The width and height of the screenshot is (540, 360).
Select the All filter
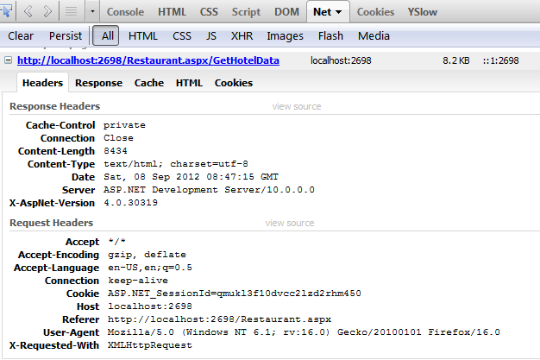(x=107, y=35)
